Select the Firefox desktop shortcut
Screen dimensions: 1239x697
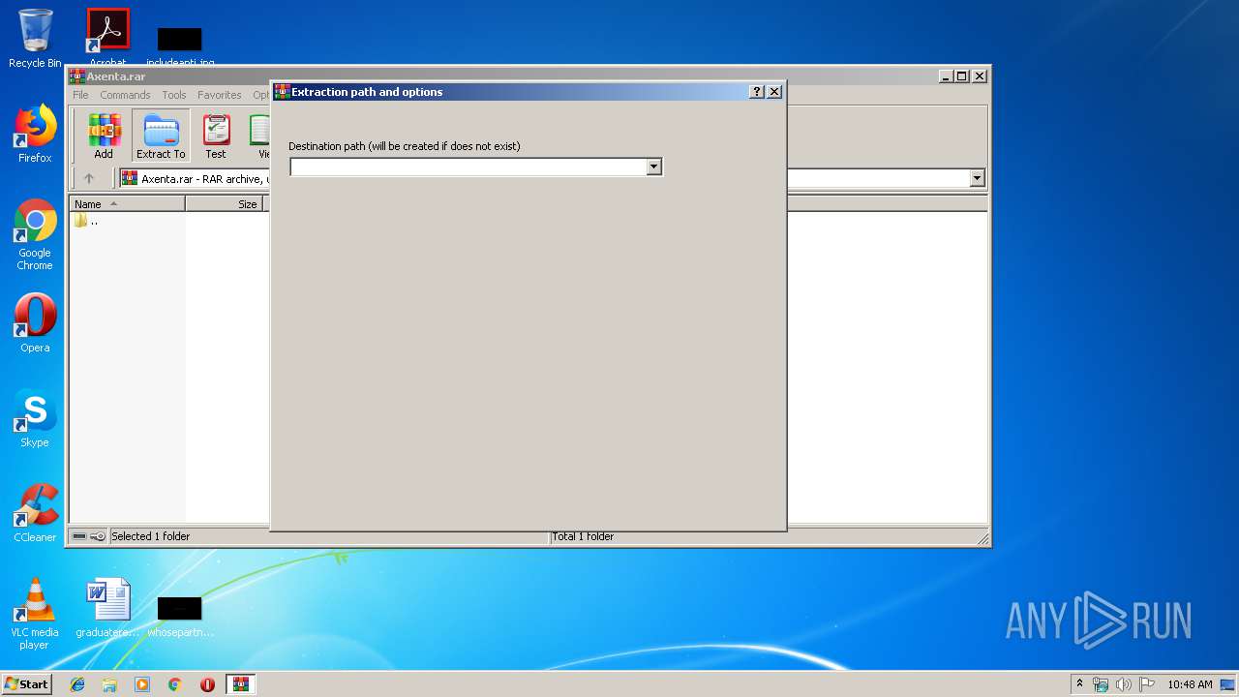pyautogui.click(x=35, y=134)
